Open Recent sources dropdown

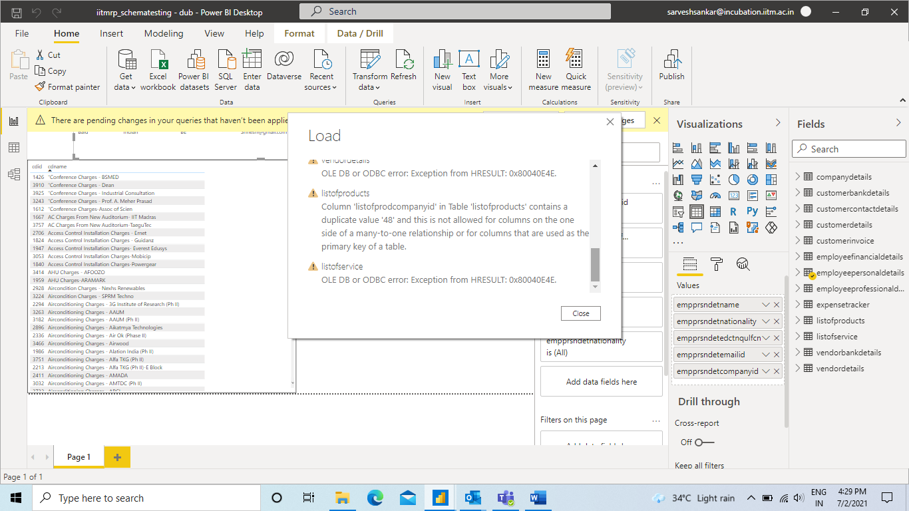pos(321,70)
